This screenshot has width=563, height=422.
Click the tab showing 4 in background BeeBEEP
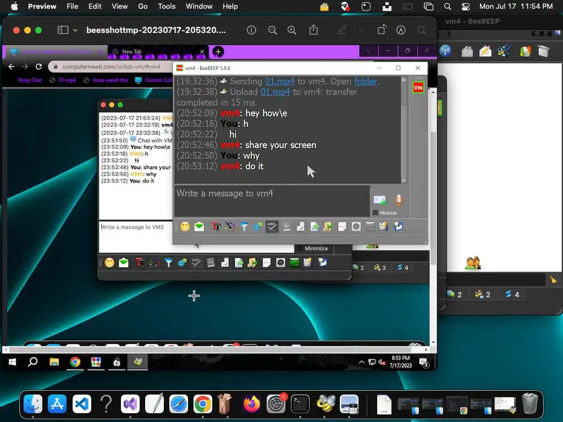pyautogui.click(x=512, y=295)
